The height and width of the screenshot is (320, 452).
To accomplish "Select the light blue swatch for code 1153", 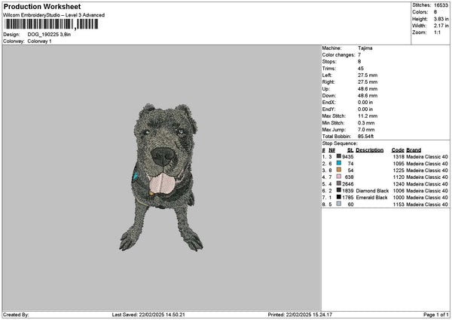I will click(x=339, y=204).
